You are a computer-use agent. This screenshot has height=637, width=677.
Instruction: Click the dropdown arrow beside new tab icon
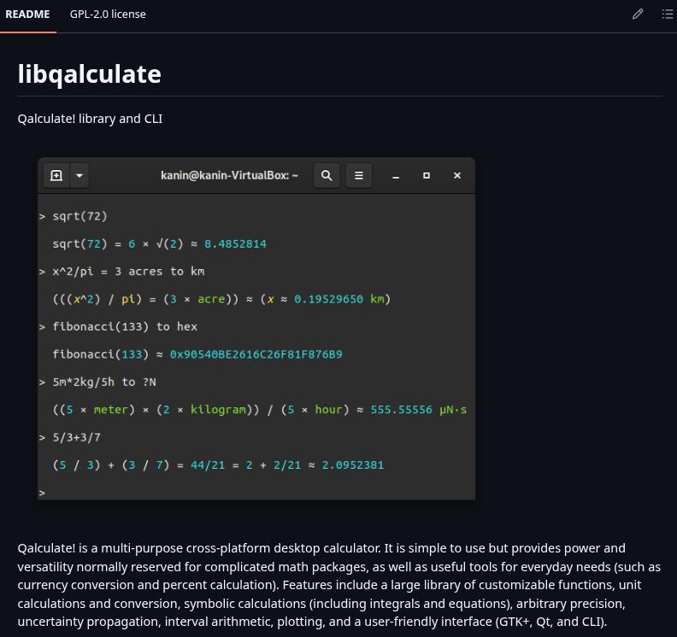[x=79, y=176]
